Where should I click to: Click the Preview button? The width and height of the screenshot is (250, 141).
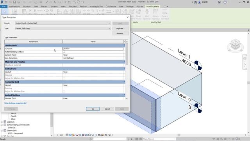point(11,109)
